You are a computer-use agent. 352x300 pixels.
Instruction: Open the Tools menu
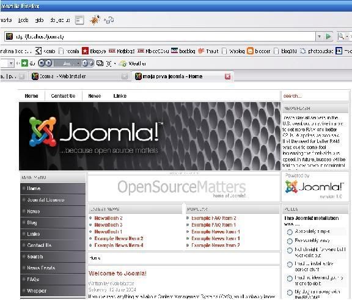point(23,20)
